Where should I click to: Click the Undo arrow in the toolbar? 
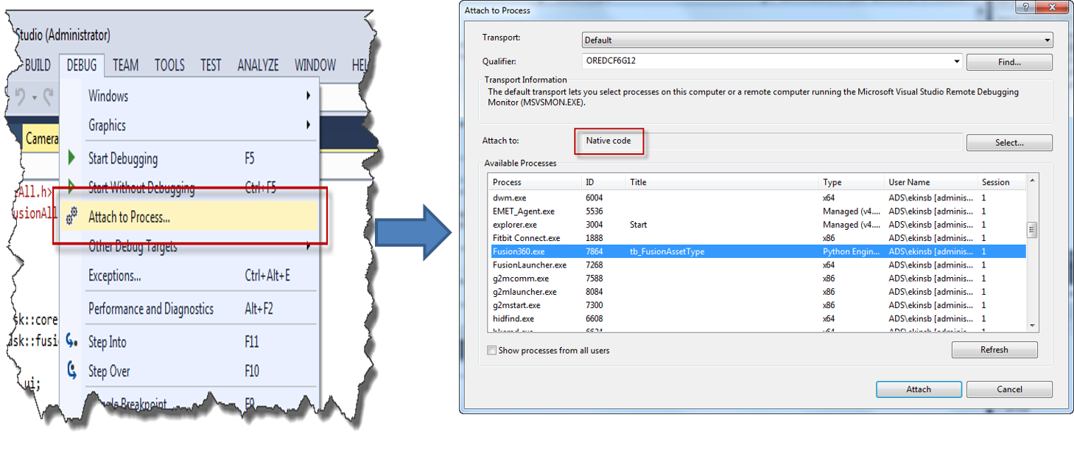pos(21,97)
